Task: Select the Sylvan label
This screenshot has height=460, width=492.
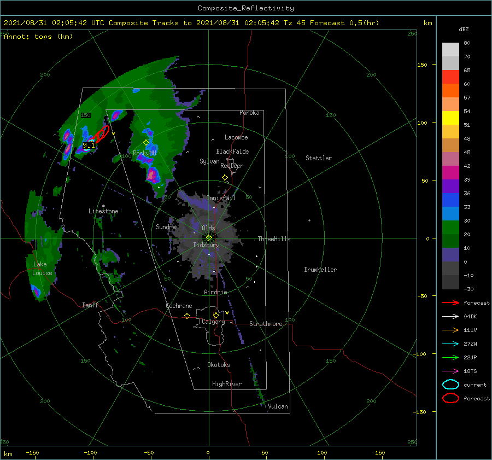Action: click(209, 161)
